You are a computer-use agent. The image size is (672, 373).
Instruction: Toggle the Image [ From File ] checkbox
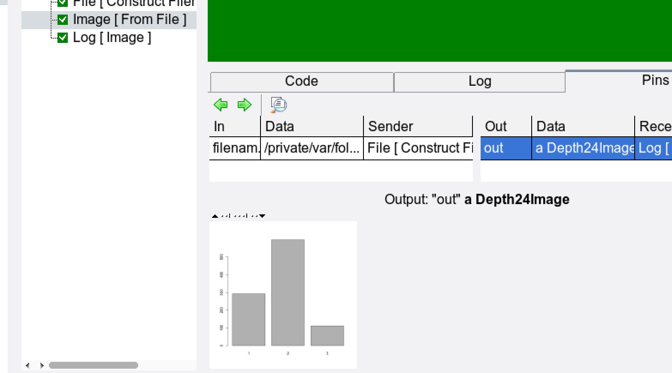[63, 20]
